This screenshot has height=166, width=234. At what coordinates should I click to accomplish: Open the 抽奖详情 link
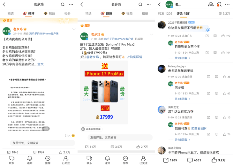click(134, 57)
